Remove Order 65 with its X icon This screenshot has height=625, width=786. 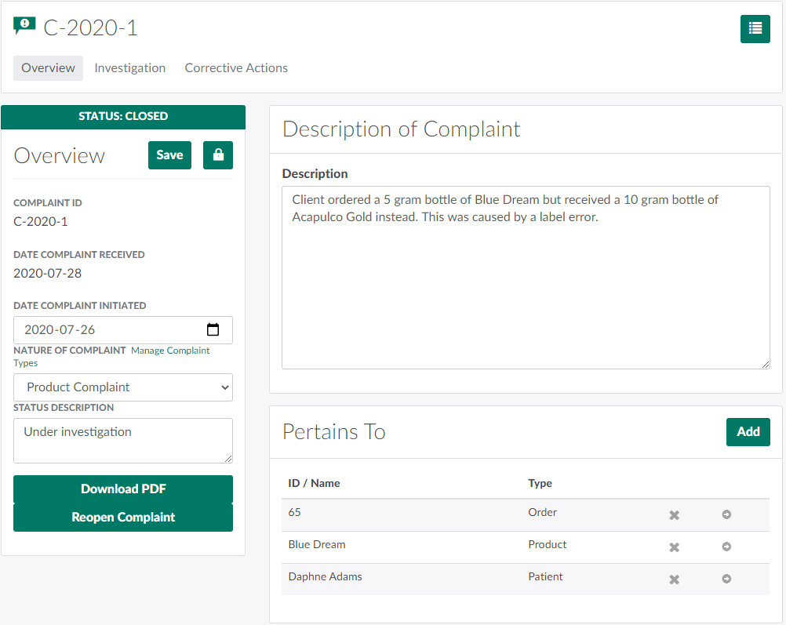(674, 515)
